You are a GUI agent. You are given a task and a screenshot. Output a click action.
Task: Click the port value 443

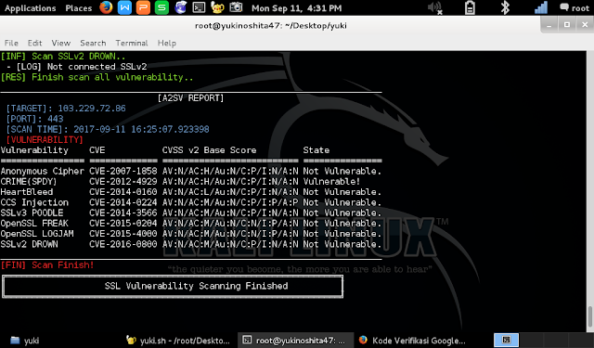56,119
